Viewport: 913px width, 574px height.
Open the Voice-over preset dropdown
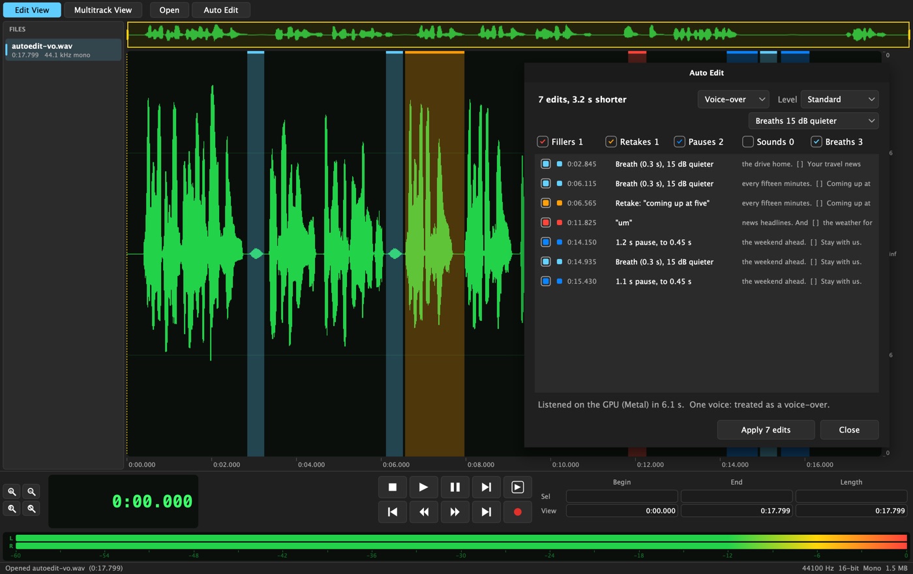[734, 99]
